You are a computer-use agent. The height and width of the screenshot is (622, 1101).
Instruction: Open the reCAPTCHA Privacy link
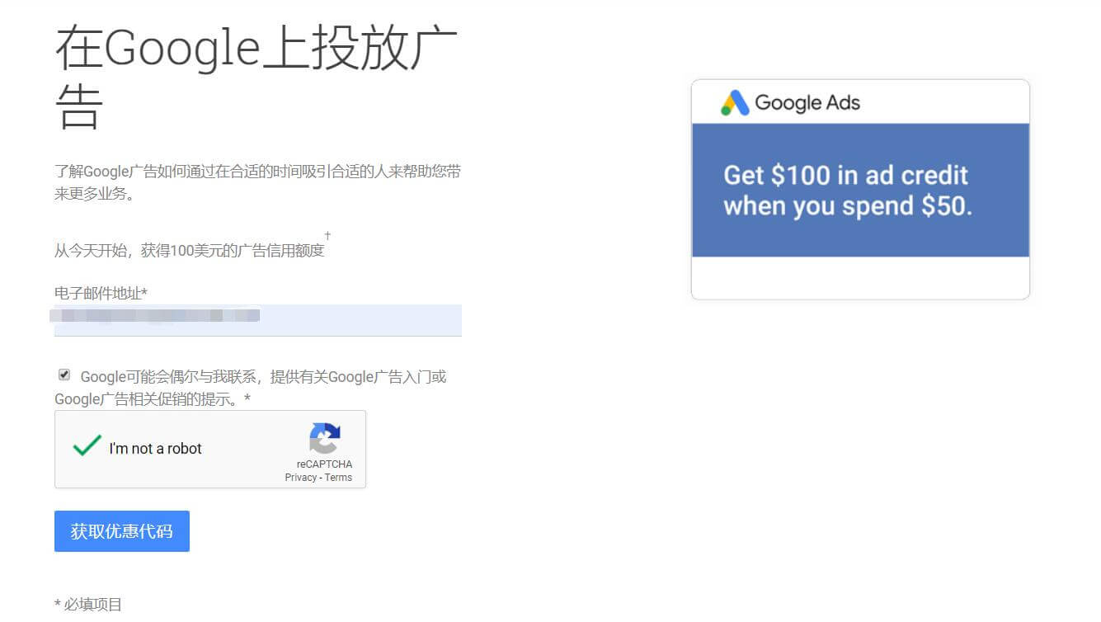click(x=300, y=478)
